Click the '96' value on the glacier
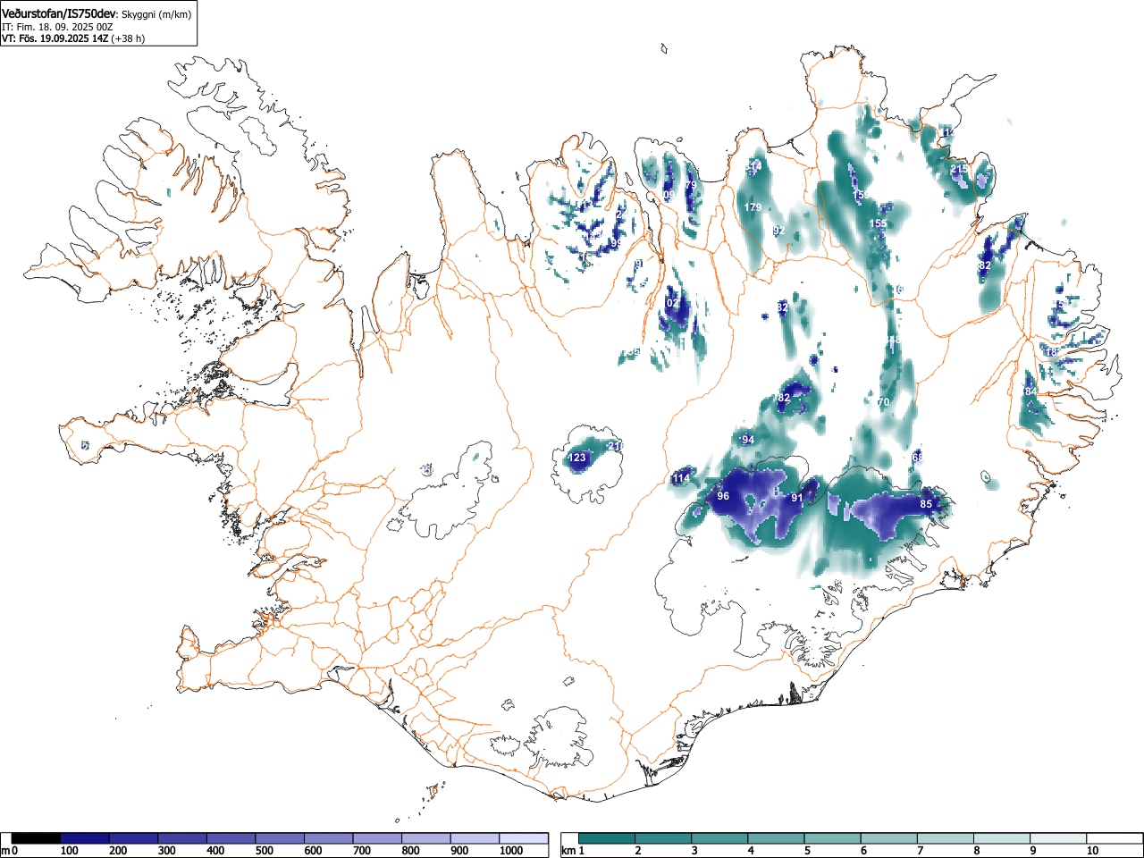 click(724, 496)
